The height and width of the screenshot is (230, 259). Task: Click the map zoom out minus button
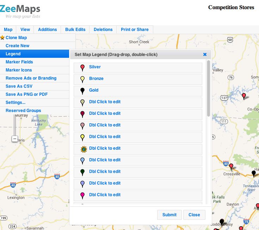14,139
